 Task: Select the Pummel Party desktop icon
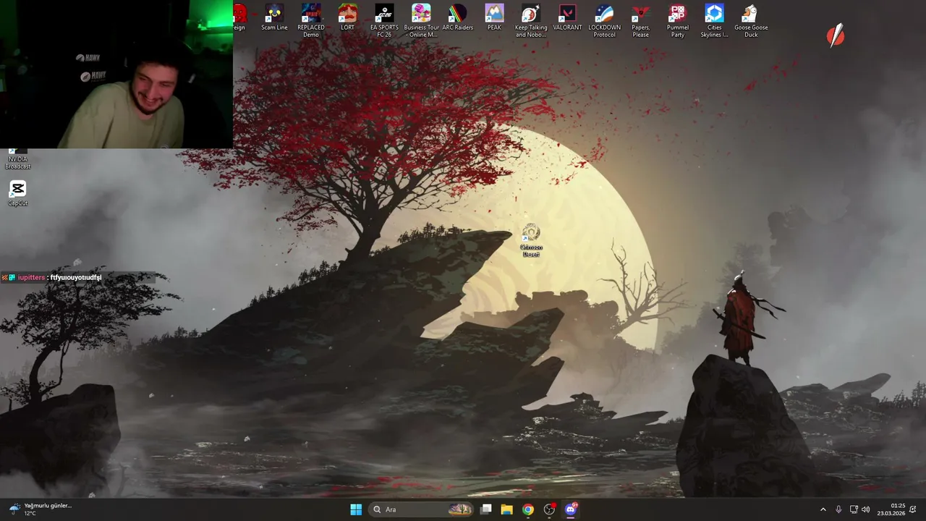[x=678, y=21]
